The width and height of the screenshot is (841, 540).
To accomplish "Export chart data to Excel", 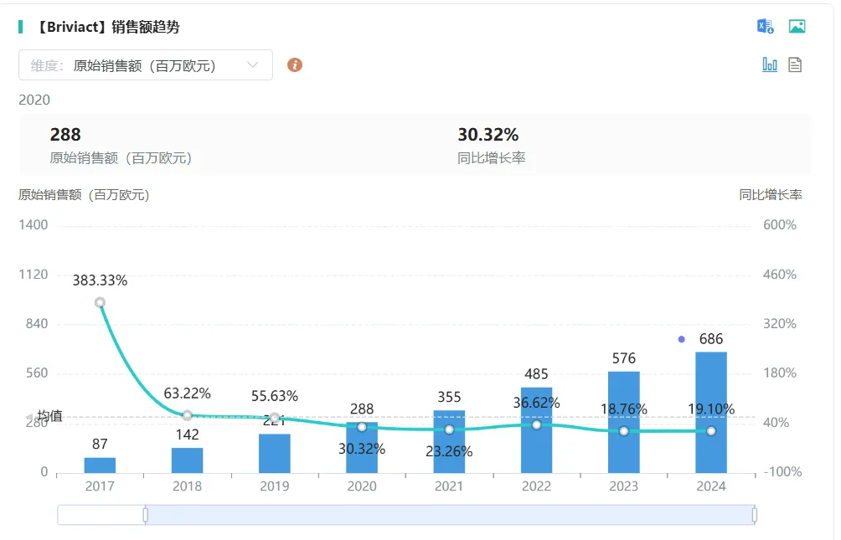I will point(765,26).
